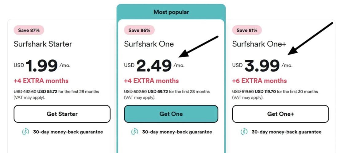Click the Surfshark One+ plan title
Viewport: 337px width, 153px height.
coord(259,44)
